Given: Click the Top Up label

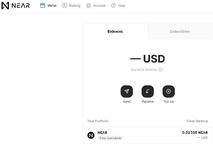Looking at the screenshot, I should 169,101.
